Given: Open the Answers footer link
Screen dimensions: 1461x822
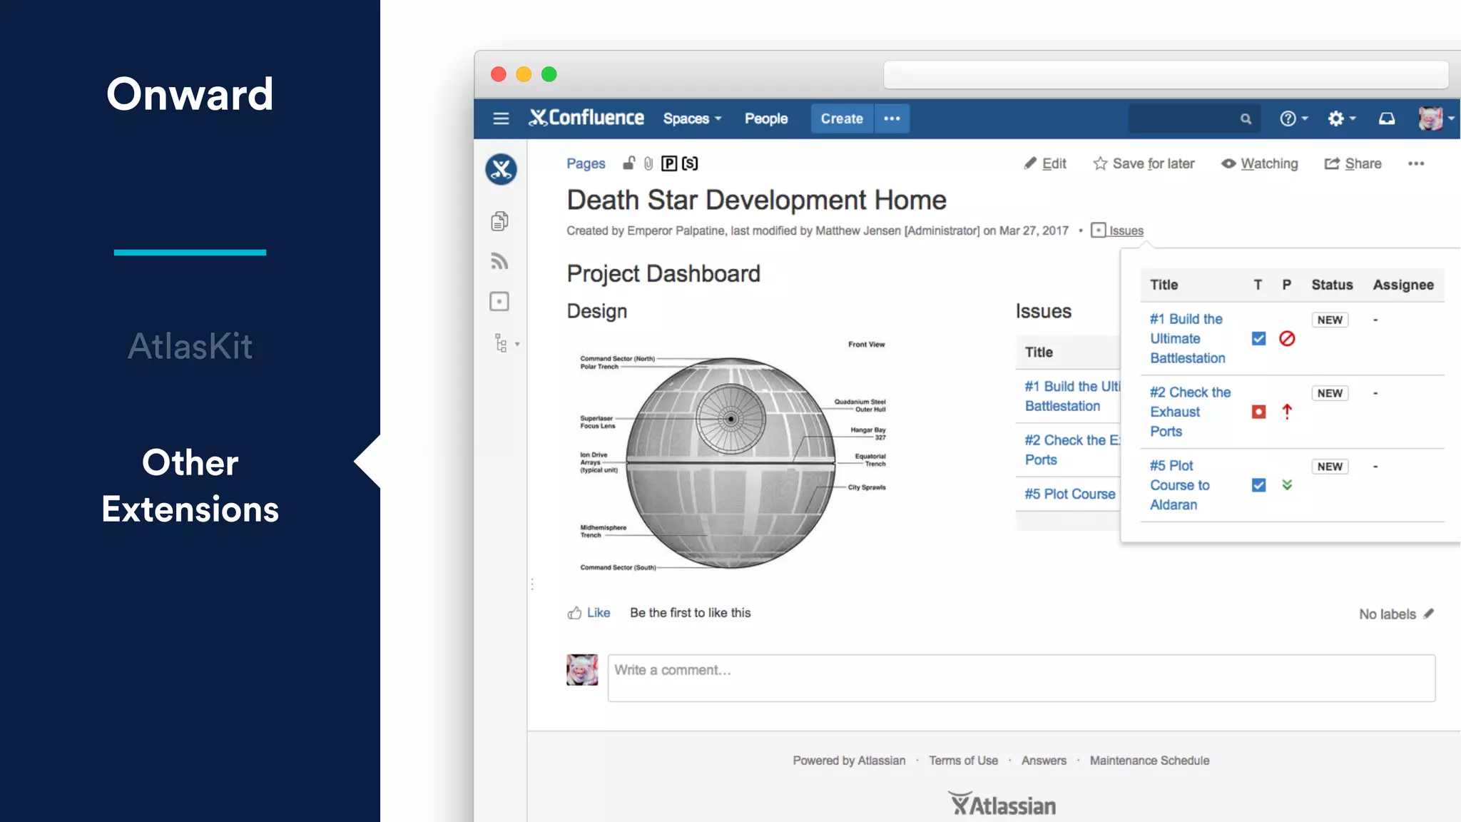Looking at the screenshot, I should 1044,761.
